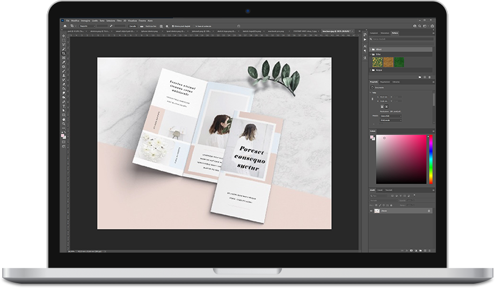
Task: Open the crop tool preset dropdown
Action: pos(73,26)
